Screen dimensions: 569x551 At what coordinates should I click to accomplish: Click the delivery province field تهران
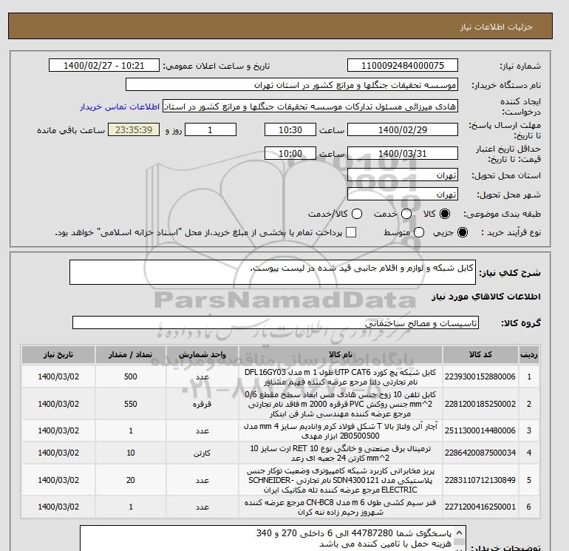(403, 175)
